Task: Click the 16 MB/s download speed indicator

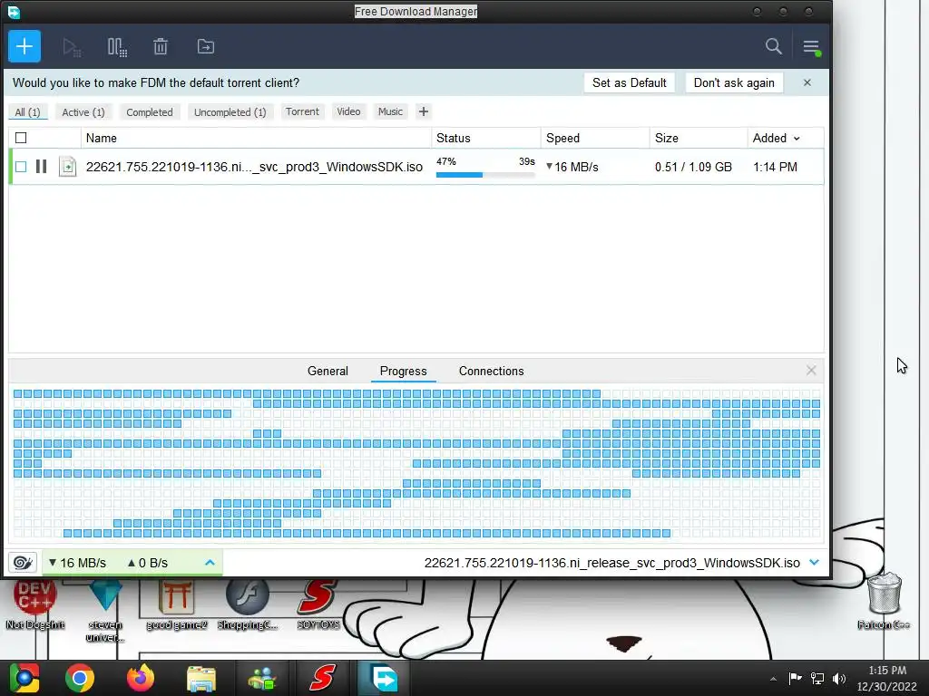Action: click(x=78, y=563)
